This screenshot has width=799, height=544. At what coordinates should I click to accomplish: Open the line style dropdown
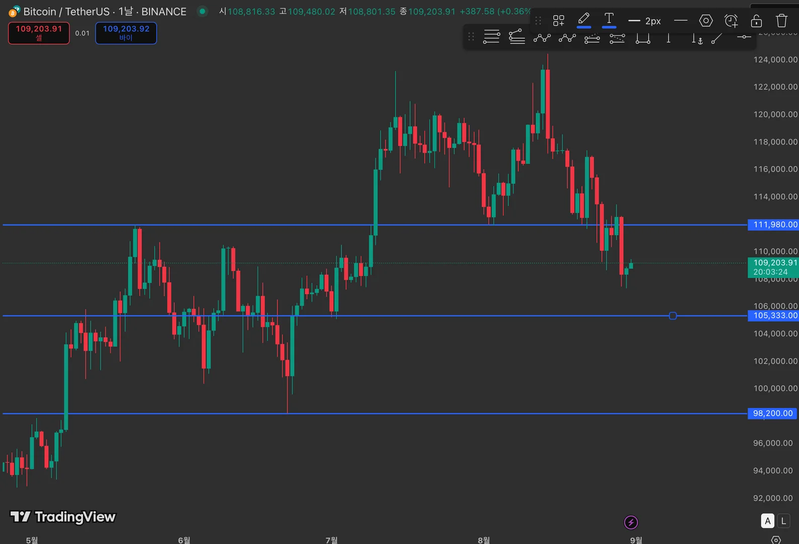click(x=681, y=21)
